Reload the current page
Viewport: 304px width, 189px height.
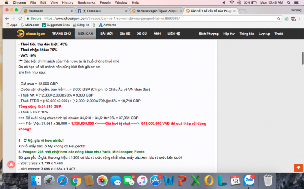click(20, 18)
